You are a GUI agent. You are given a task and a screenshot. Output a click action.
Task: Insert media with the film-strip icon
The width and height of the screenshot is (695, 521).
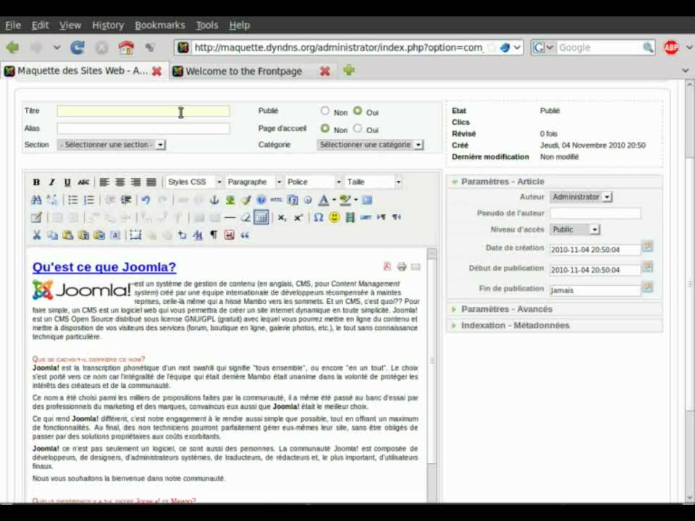coord(350,218)
